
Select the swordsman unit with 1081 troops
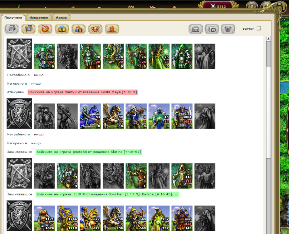182,116
